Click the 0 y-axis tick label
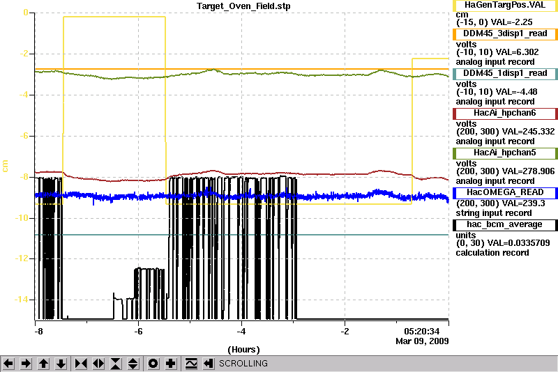The width and height of the screenshot is (558, 372). 26,13
